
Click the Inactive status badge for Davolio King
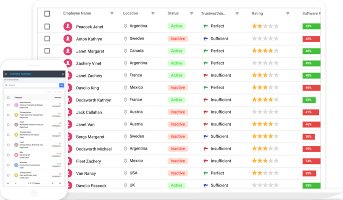(178, 87)
